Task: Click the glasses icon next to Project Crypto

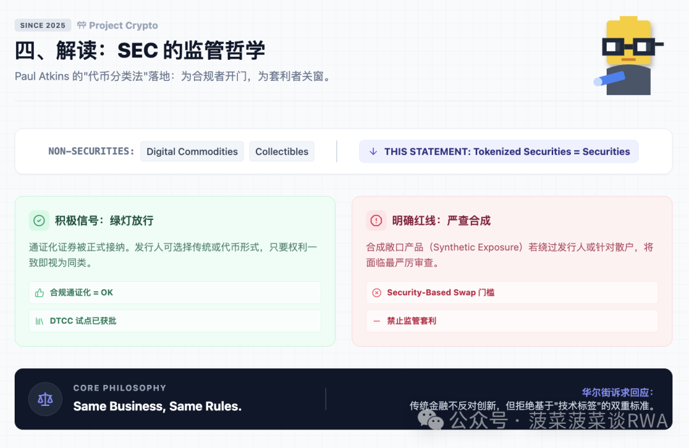Action: tap(80, 25)
